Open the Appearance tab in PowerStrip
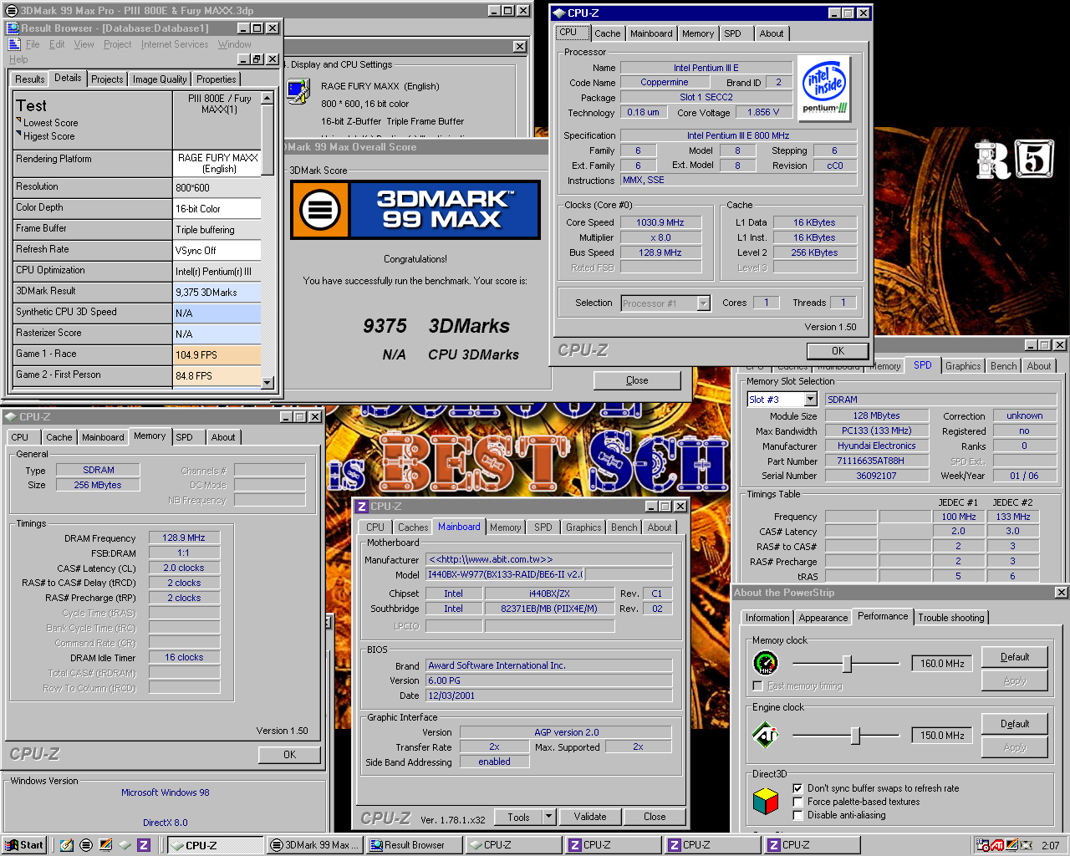Screen dimensions: 1070x856 click(x=823, y=618)
